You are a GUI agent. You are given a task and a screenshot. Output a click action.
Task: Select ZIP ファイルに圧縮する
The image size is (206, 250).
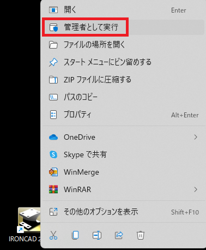(124, 80)
